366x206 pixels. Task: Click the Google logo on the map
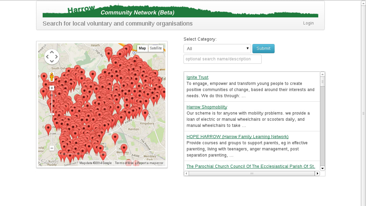pyautogui.click(x=48, y=161)
